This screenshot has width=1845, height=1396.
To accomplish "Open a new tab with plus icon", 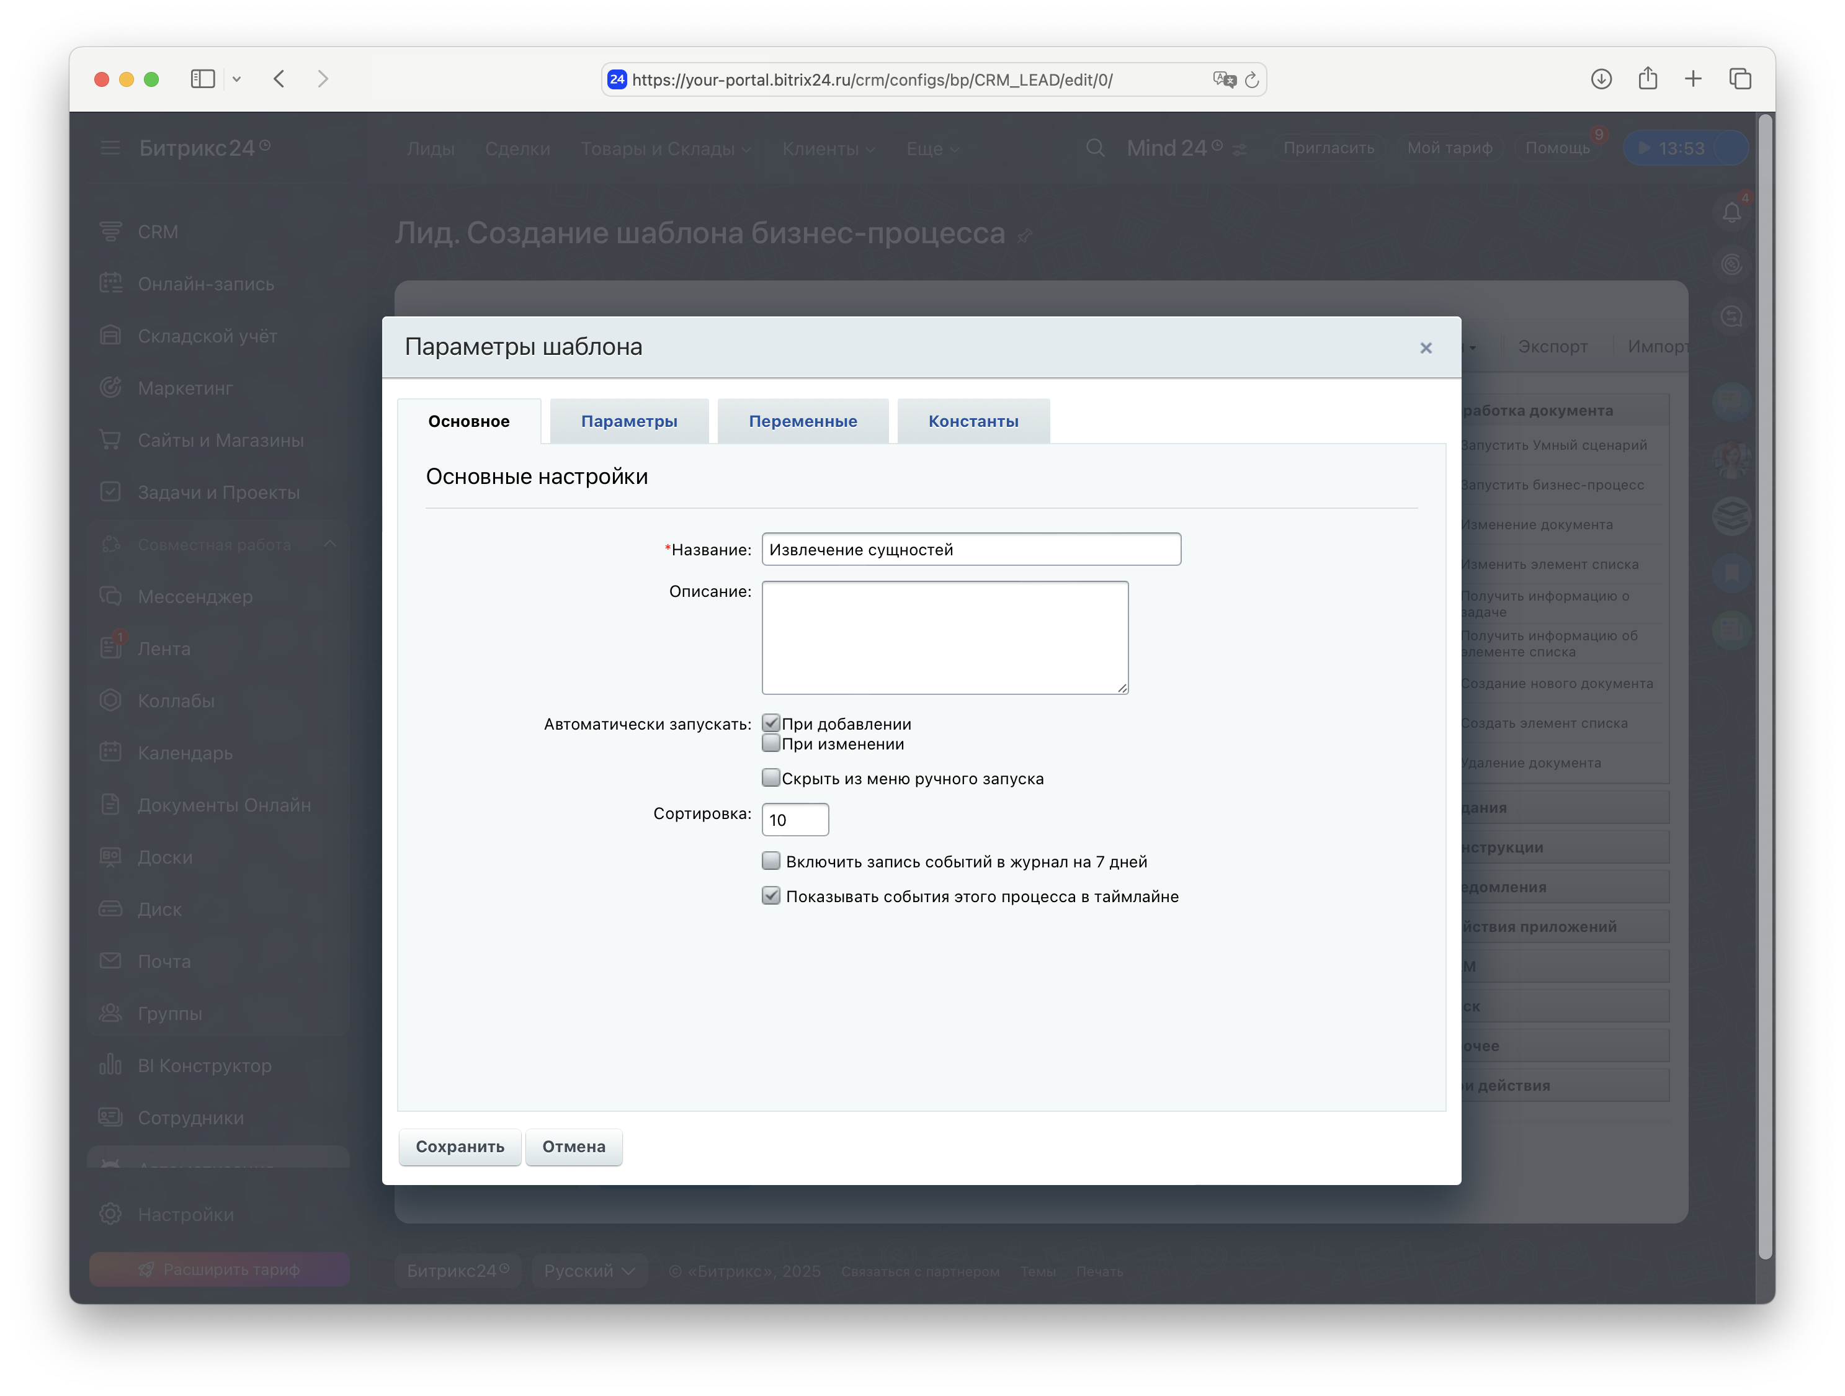I will [x=1693, y=79].
